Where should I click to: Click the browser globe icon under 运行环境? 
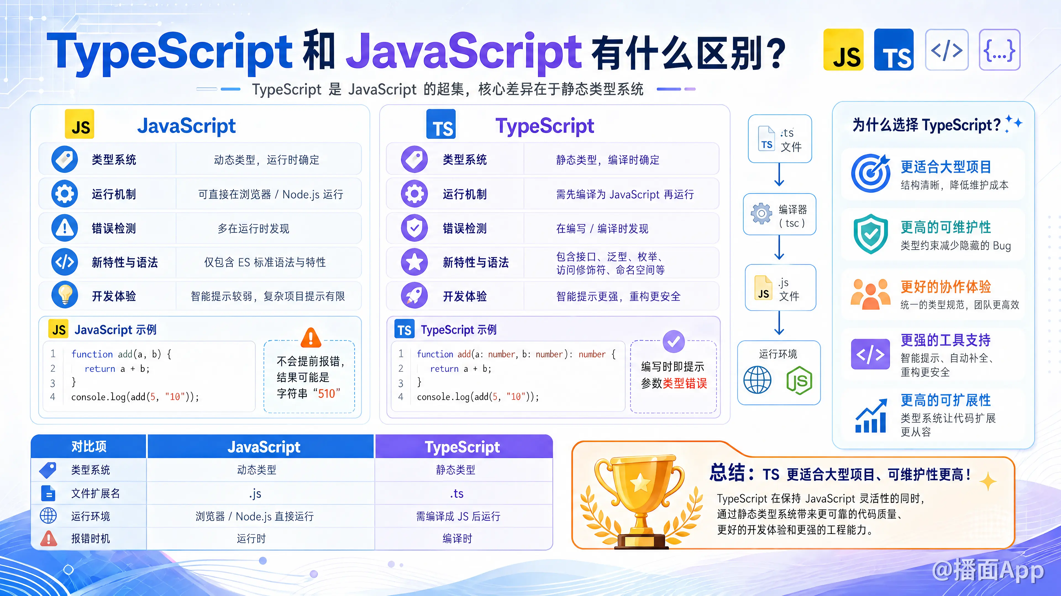coord(757,380)
